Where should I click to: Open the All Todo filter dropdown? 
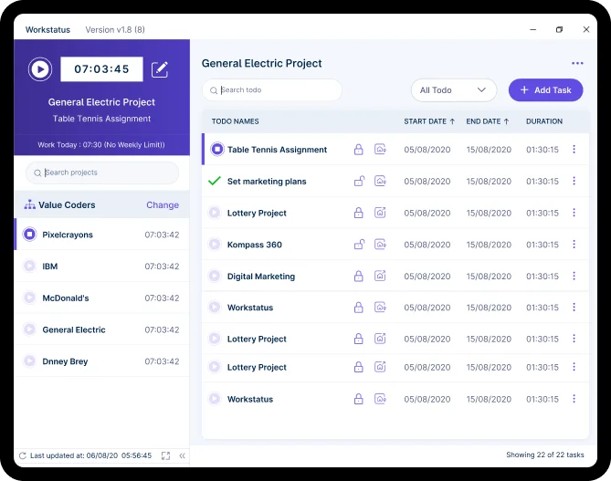(x=453, y=90)
